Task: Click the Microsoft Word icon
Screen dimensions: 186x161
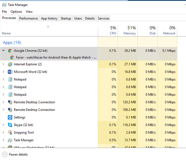Action: coord(10,72)
